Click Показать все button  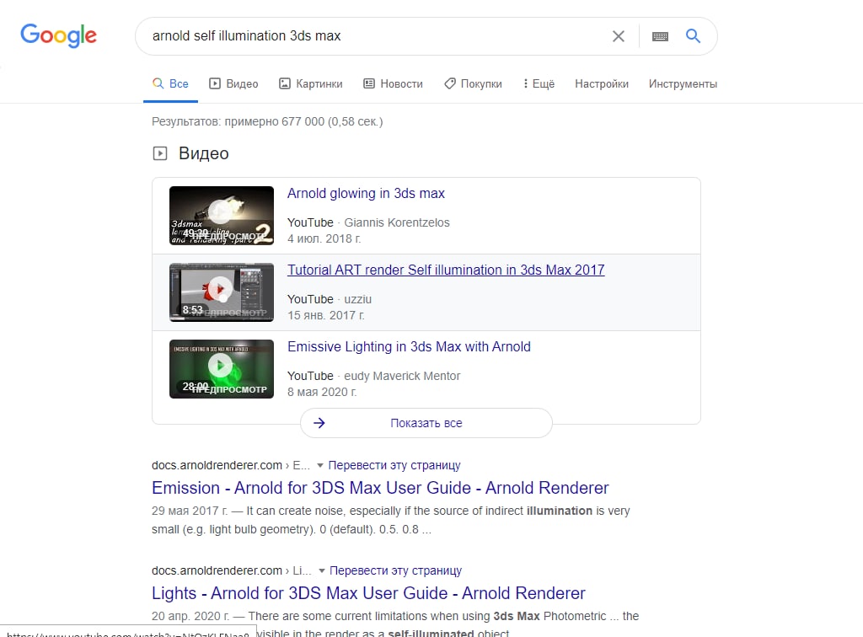coord(426,423)
